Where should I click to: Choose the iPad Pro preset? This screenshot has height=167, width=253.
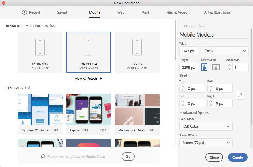pyautogui.click(x=137, y=52)
